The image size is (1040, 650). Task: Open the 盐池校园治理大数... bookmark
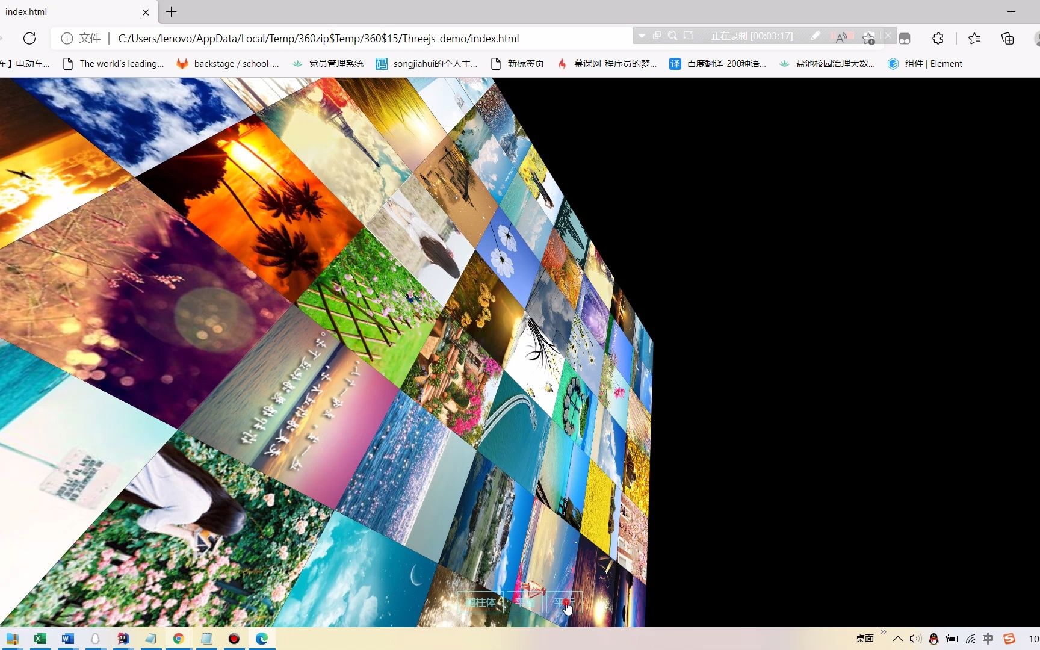coord(826,64)
